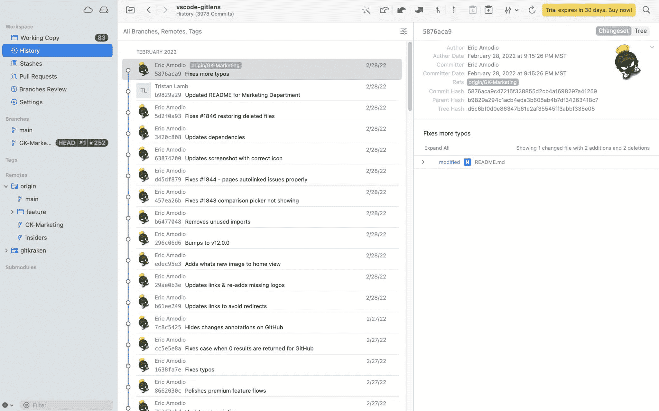659x411 pixels.
Task: Open the branch graph filter options
Action: tap(404, 31)
